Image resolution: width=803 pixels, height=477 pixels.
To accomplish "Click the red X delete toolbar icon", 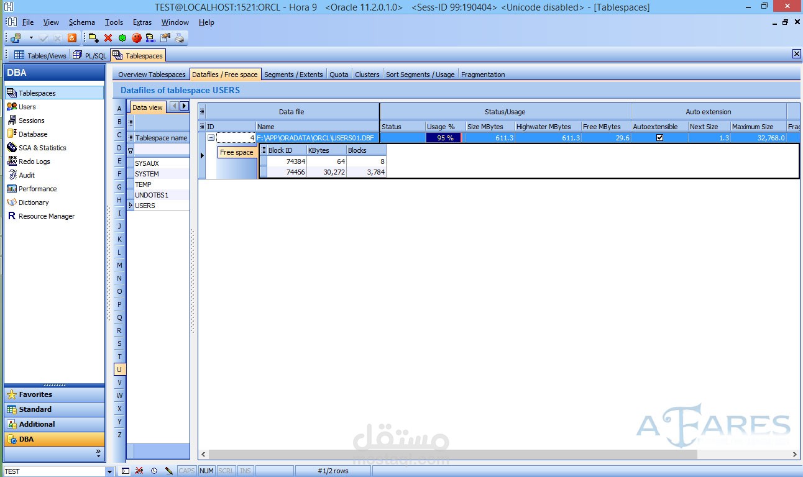I will [x=108, y=38].
